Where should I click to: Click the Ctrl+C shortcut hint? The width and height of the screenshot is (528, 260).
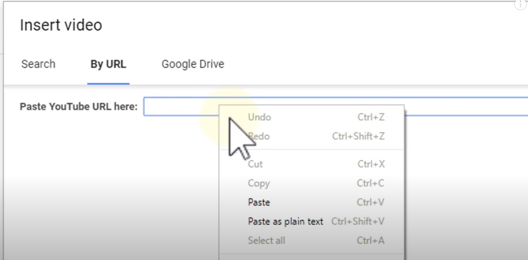[370, 183]
